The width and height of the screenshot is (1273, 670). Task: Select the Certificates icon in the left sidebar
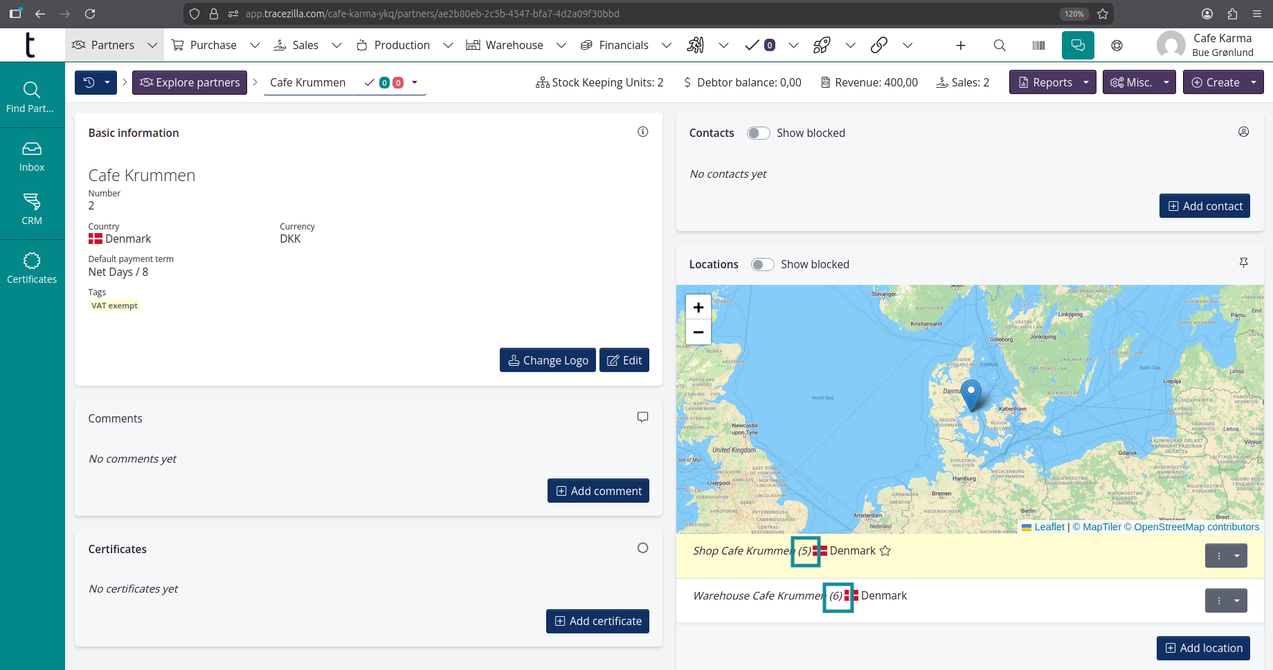tap(32, 268)
